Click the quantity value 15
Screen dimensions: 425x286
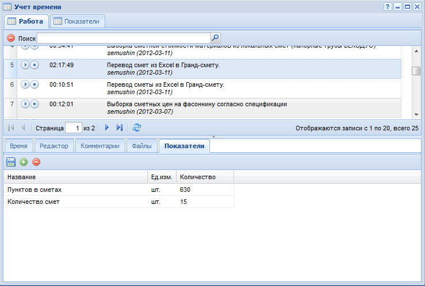[183, 202]
